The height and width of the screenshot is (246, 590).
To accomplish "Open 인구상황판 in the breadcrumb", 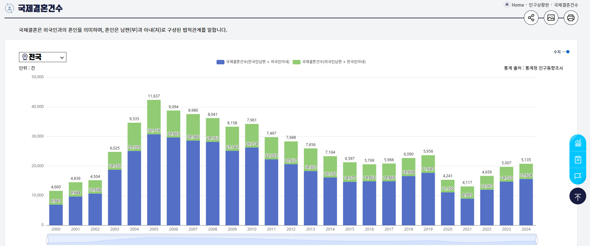I will tap(539, 5).
